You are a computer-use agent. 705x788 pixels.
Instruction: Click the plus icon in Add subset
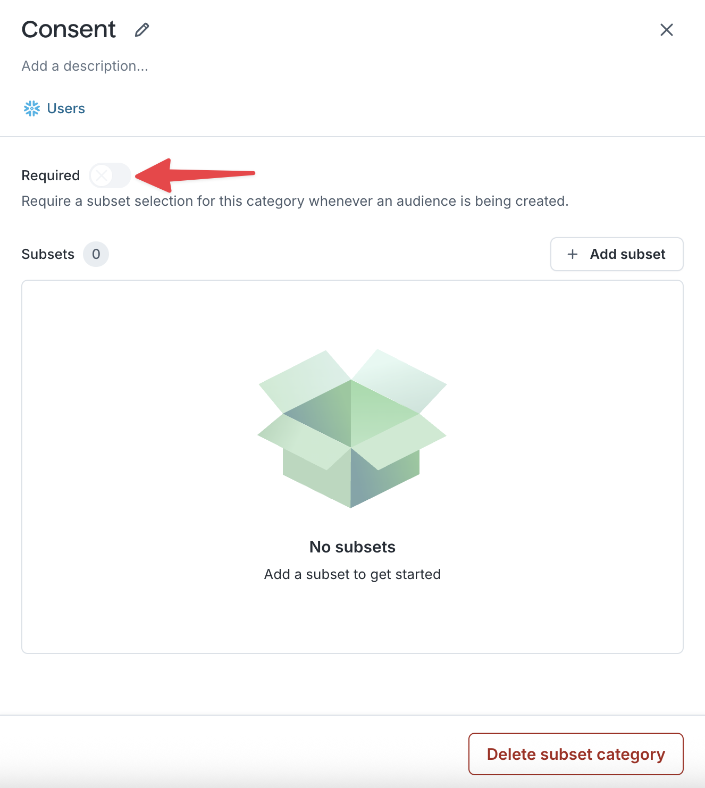(573, 254)
